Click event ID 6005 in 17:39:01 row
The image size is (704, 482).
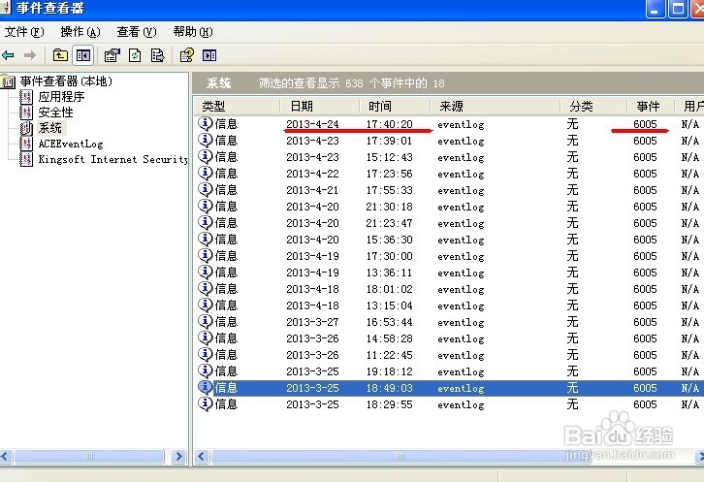tap(645, 141)
